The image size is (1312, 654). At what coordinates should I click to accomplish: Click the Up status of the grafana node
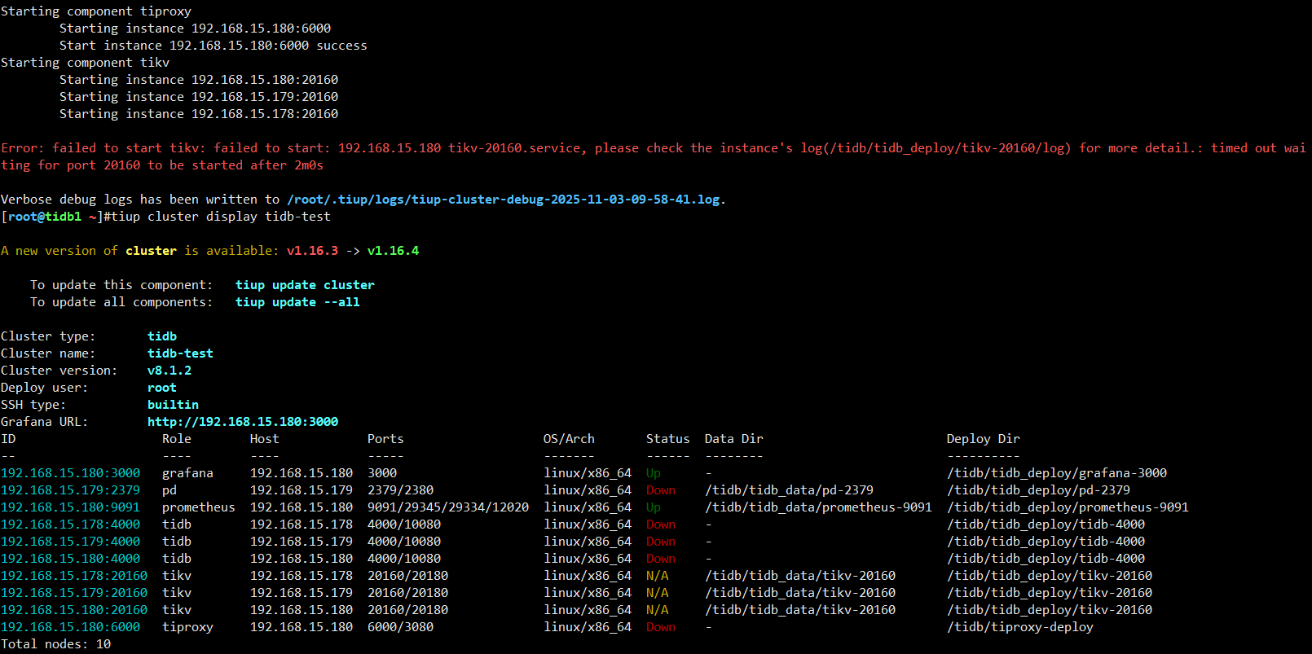click(653, 473)
